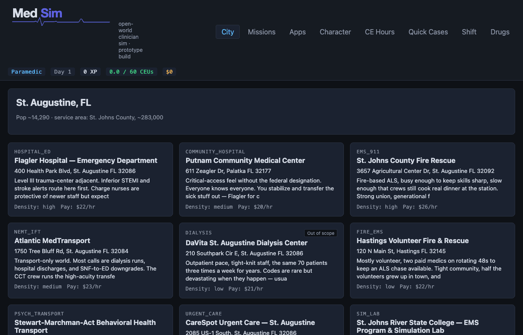Click the DIALYSIS category label
The image size is (523, 335).
(x=199, y=233)
